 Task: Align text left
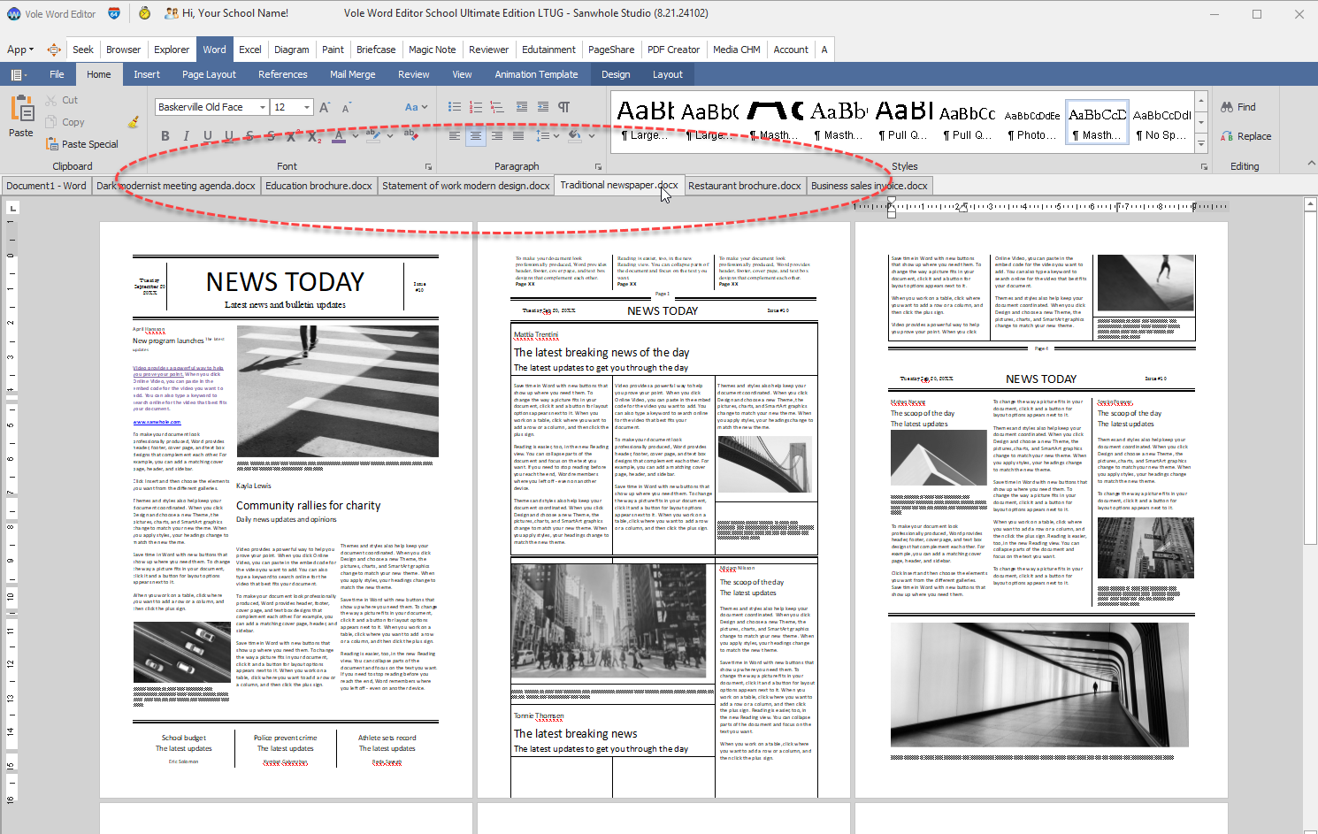coord(455,135)
